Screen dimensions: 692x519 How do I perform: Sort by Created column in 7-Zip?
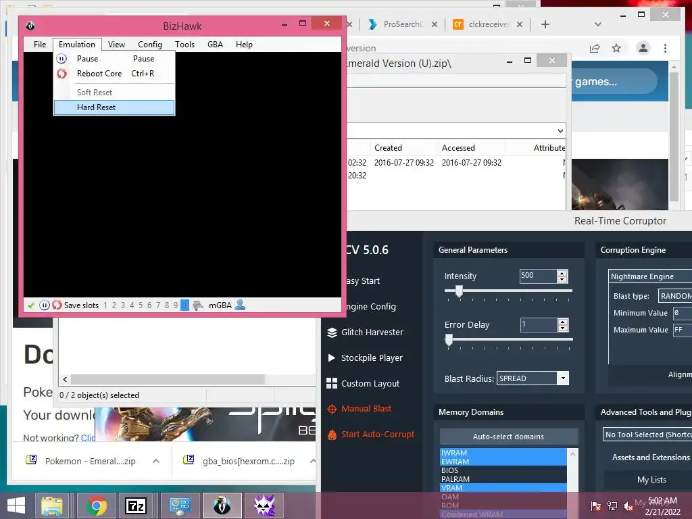pos(403,148)
